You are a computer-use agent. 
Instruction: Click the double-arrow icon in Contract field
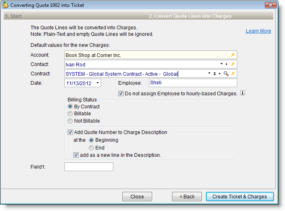tap(214, 74)
